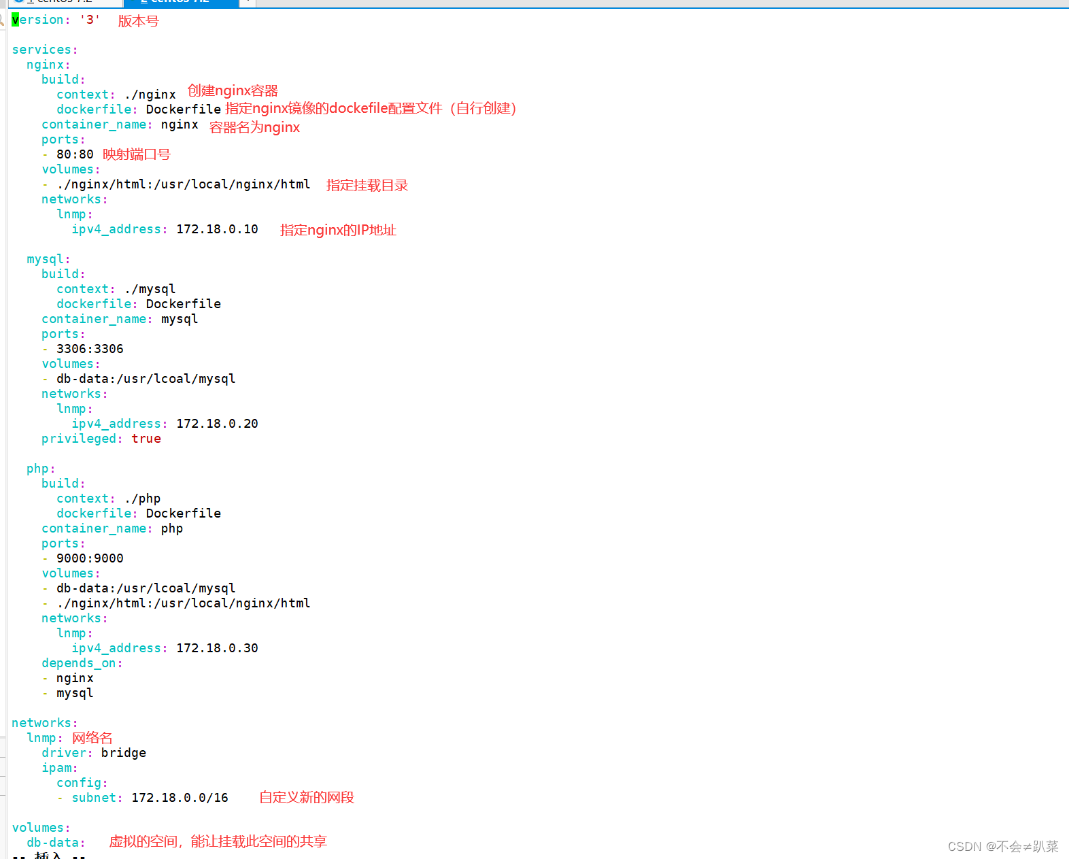Click the container_name: nginx line
Image resolution: width=1069 pixels, height=859 pixels.
(120, 124)
